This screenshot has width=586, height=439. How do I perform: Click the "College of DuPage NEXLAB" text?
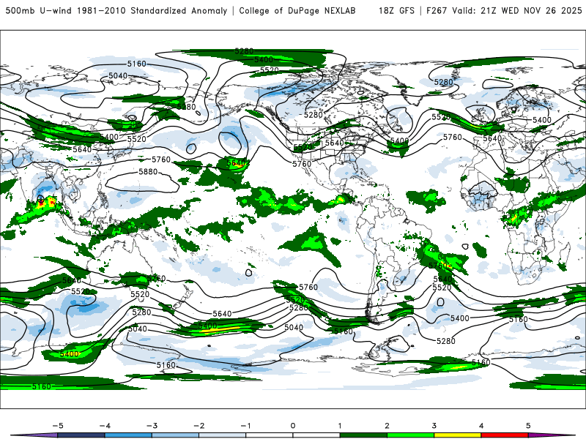pos(297,10)
